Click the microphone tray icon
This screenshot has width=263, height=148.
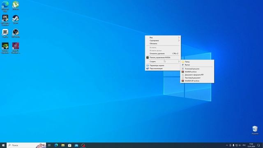click(x=233, y=145)
